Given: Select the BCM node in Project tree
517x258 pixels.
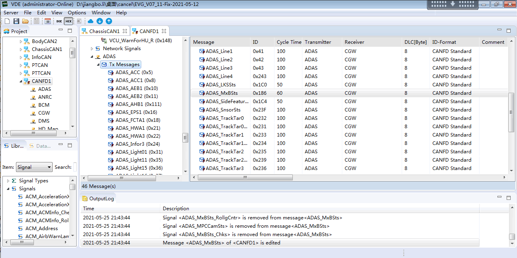Looking at the screenshot, I should (x=44, y=105).
